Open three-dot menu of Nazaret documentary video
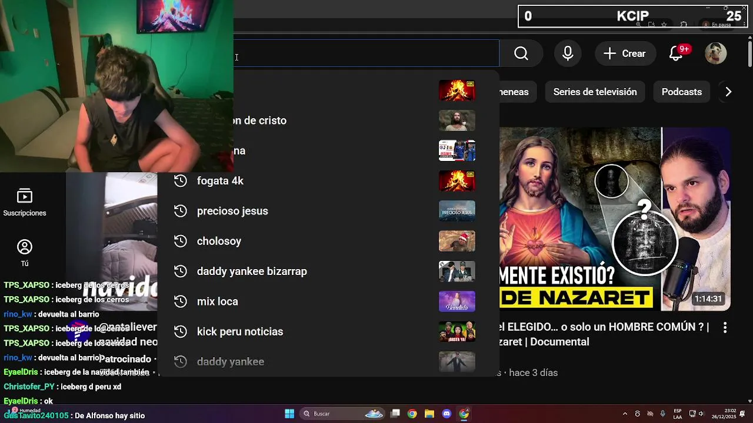 [725, 327]
